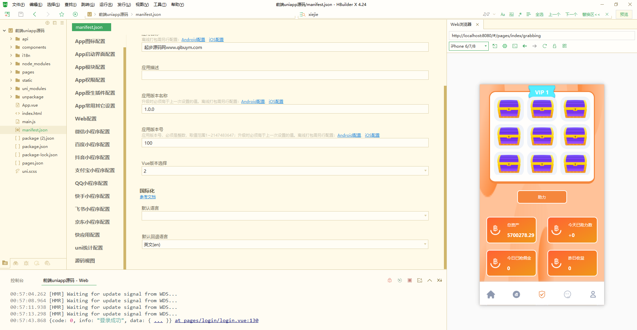Click the new file icon in toolbar
The image size is (637, 330).
click(x=7, y=14)
